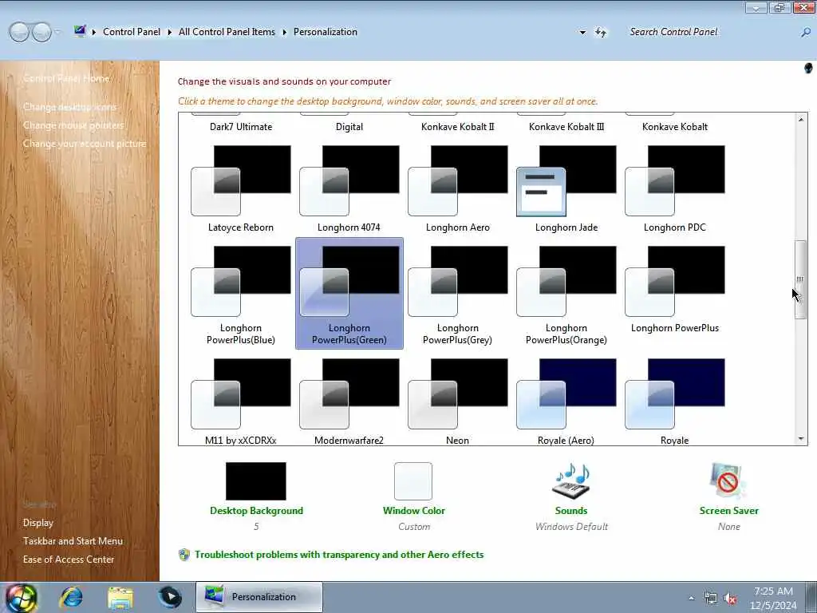Open the address bar history dropdown
817x613 pixels.
582,32
